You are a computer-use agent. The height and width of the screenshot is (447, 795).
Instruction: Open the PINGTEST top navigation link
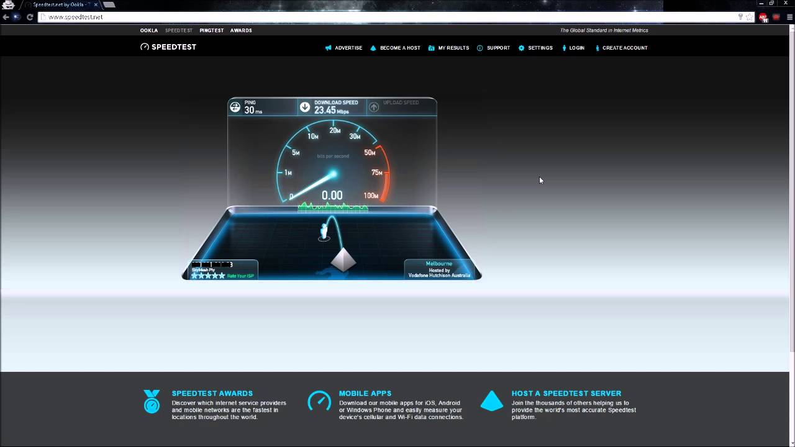[x=211, y=30]
